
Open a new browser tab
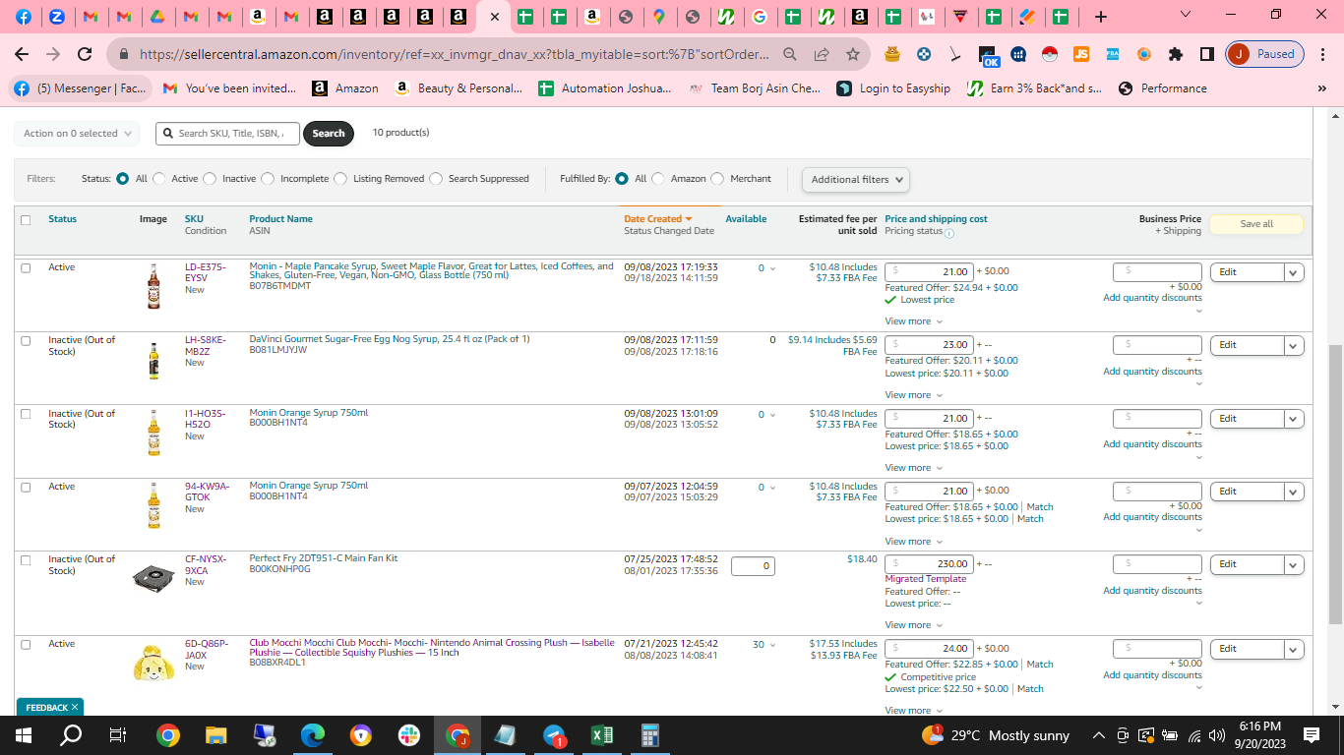pos(1101,17)
